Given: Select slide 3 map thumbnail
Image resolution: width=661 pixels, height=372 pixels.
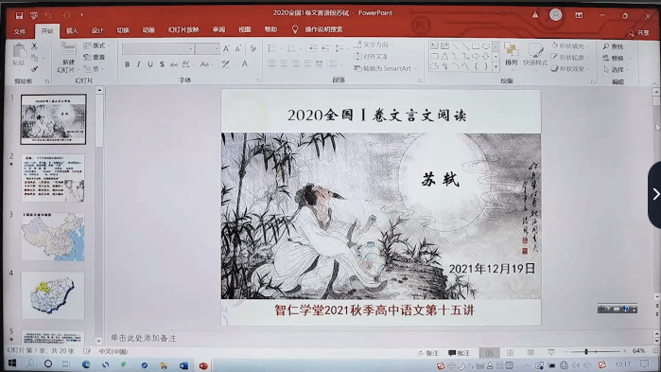Looking at the screenshot, I should (x=53, y=237).
